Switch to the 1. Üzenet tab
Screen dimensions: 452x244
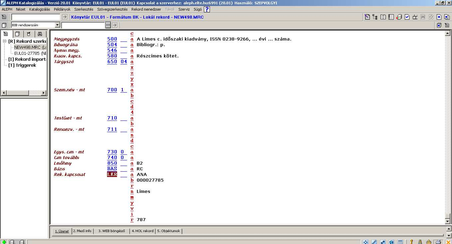click(62, 231)
